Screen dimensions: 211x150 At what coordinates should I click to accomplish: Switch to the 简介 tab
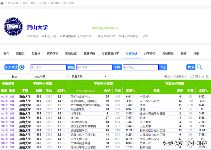(6, 54)
